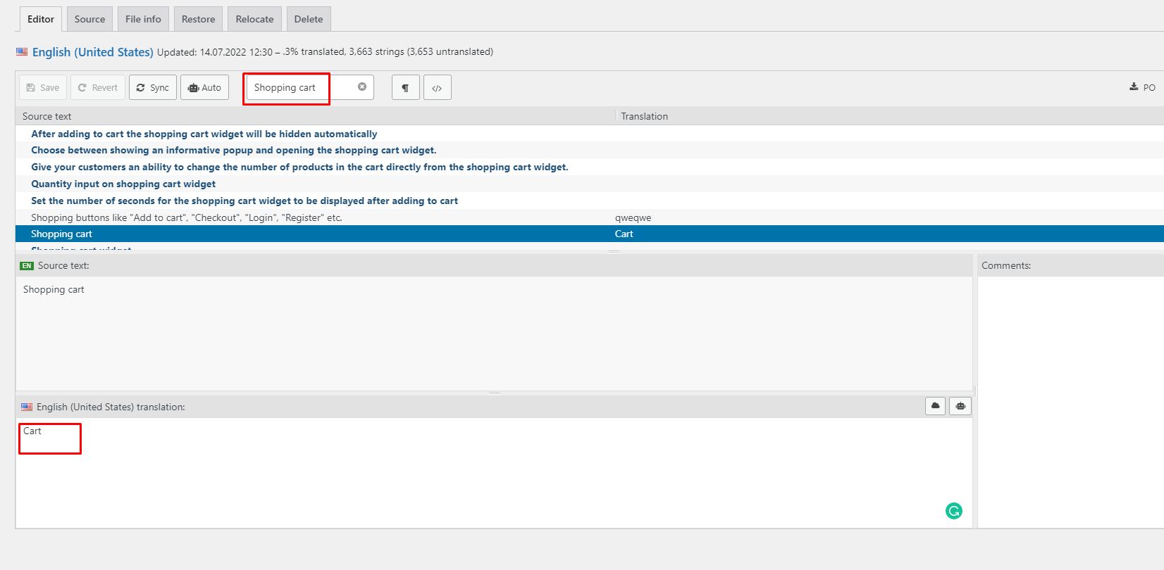Click the US flag icon beside the heading
This screenshot has width=1164, height=570.
(22, 51)
